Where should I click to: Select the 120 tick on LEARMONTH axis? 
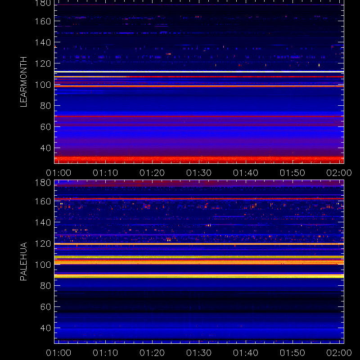pyautogui.click(x=43, y=63)
